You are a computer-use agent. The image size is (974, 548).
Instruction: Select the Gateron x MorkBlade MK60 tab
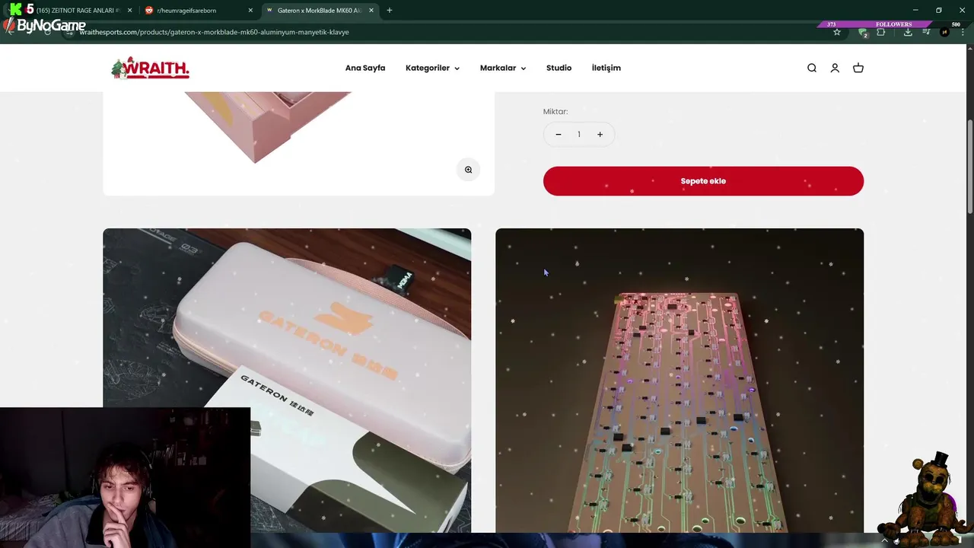click(x=320, y=11)
